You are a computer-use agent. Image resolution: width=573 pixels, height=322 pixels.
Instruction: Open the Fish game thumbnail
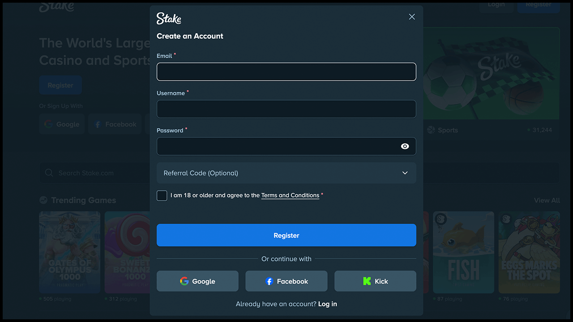click(x=463, y=252)
